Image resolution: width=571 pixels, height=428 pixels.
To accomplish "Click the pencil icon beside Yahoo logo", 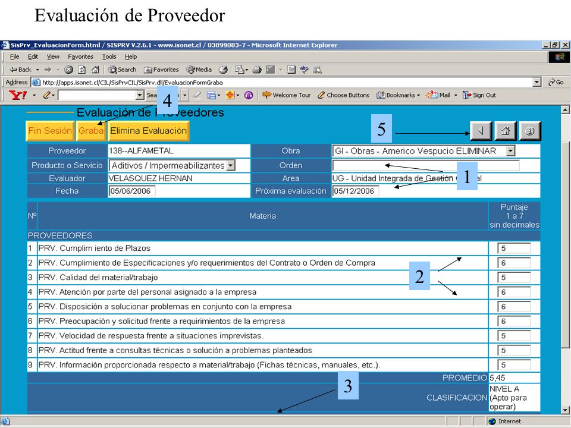I will click(47, 95).
